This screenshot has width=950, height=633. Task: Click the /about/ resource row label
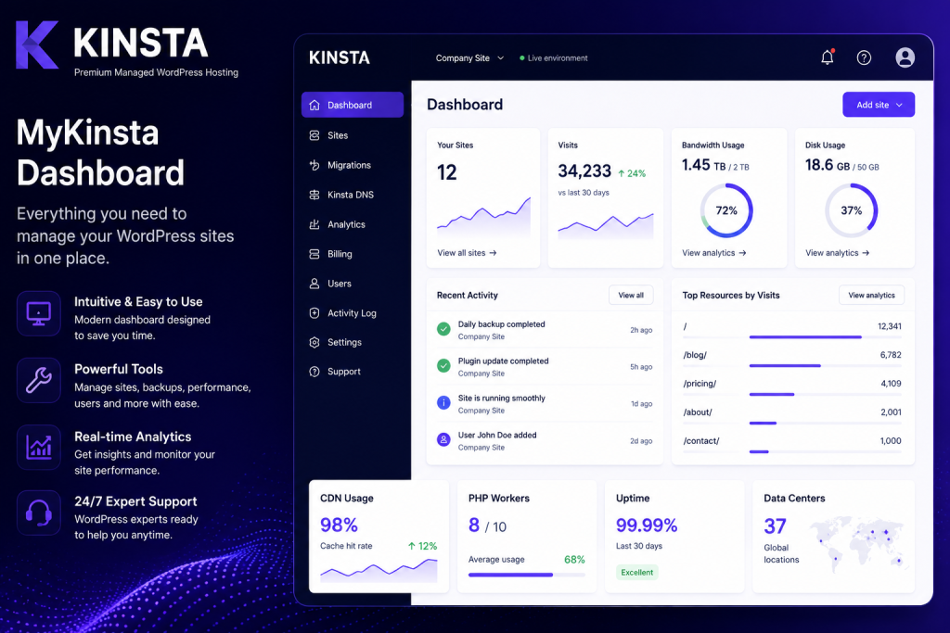click(x=698, y=412)
